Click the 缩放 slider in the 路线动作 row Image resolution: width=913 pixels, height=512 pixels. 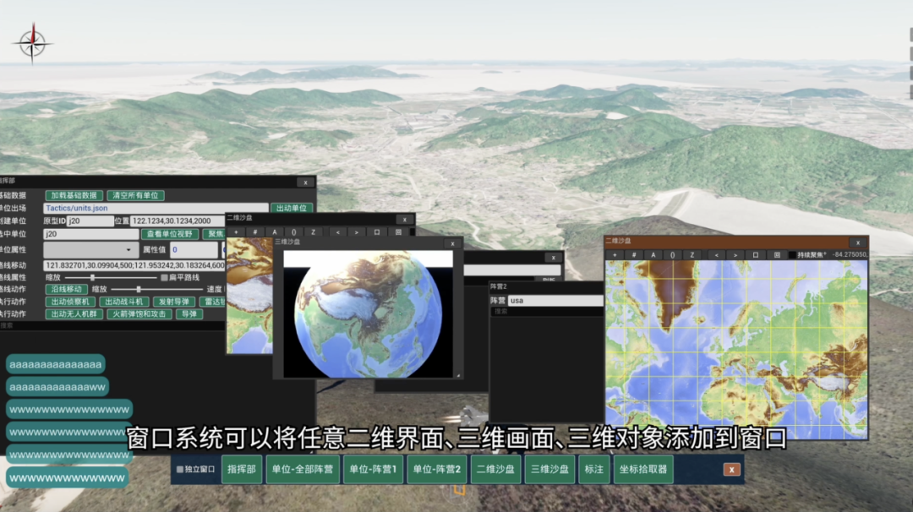tap(156, 289)
